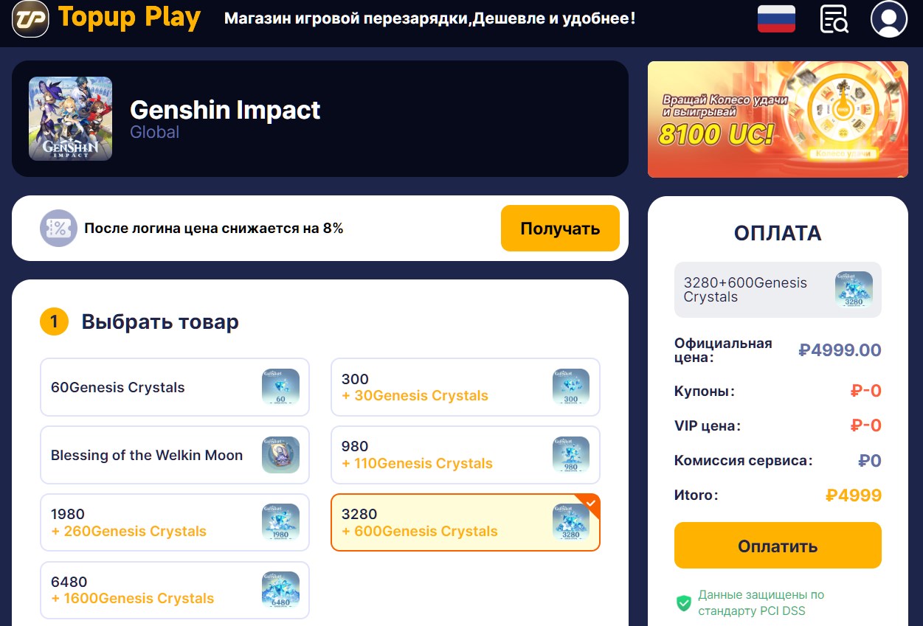923x626 pixels.
Task: Click the Topup Play logo icon
Action: point(30,19)
